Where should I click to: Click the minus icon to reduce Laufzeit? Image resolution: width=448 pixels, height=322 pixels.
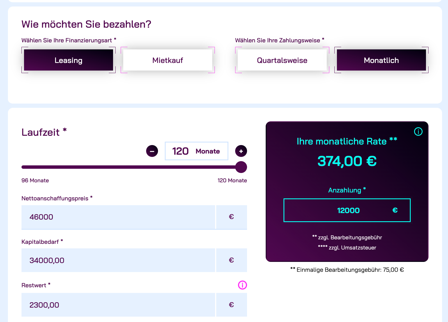click(152, 151)
